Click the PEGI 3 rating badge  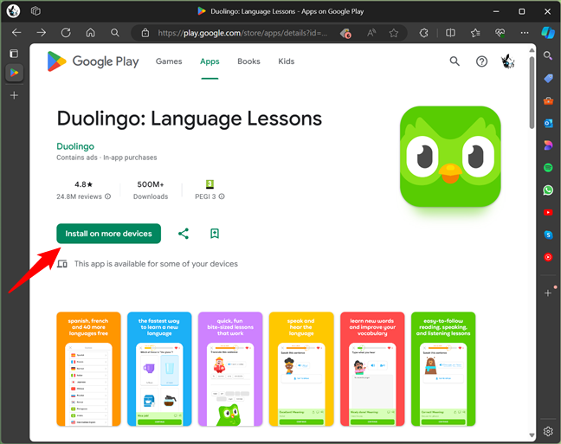click(210, 184)
